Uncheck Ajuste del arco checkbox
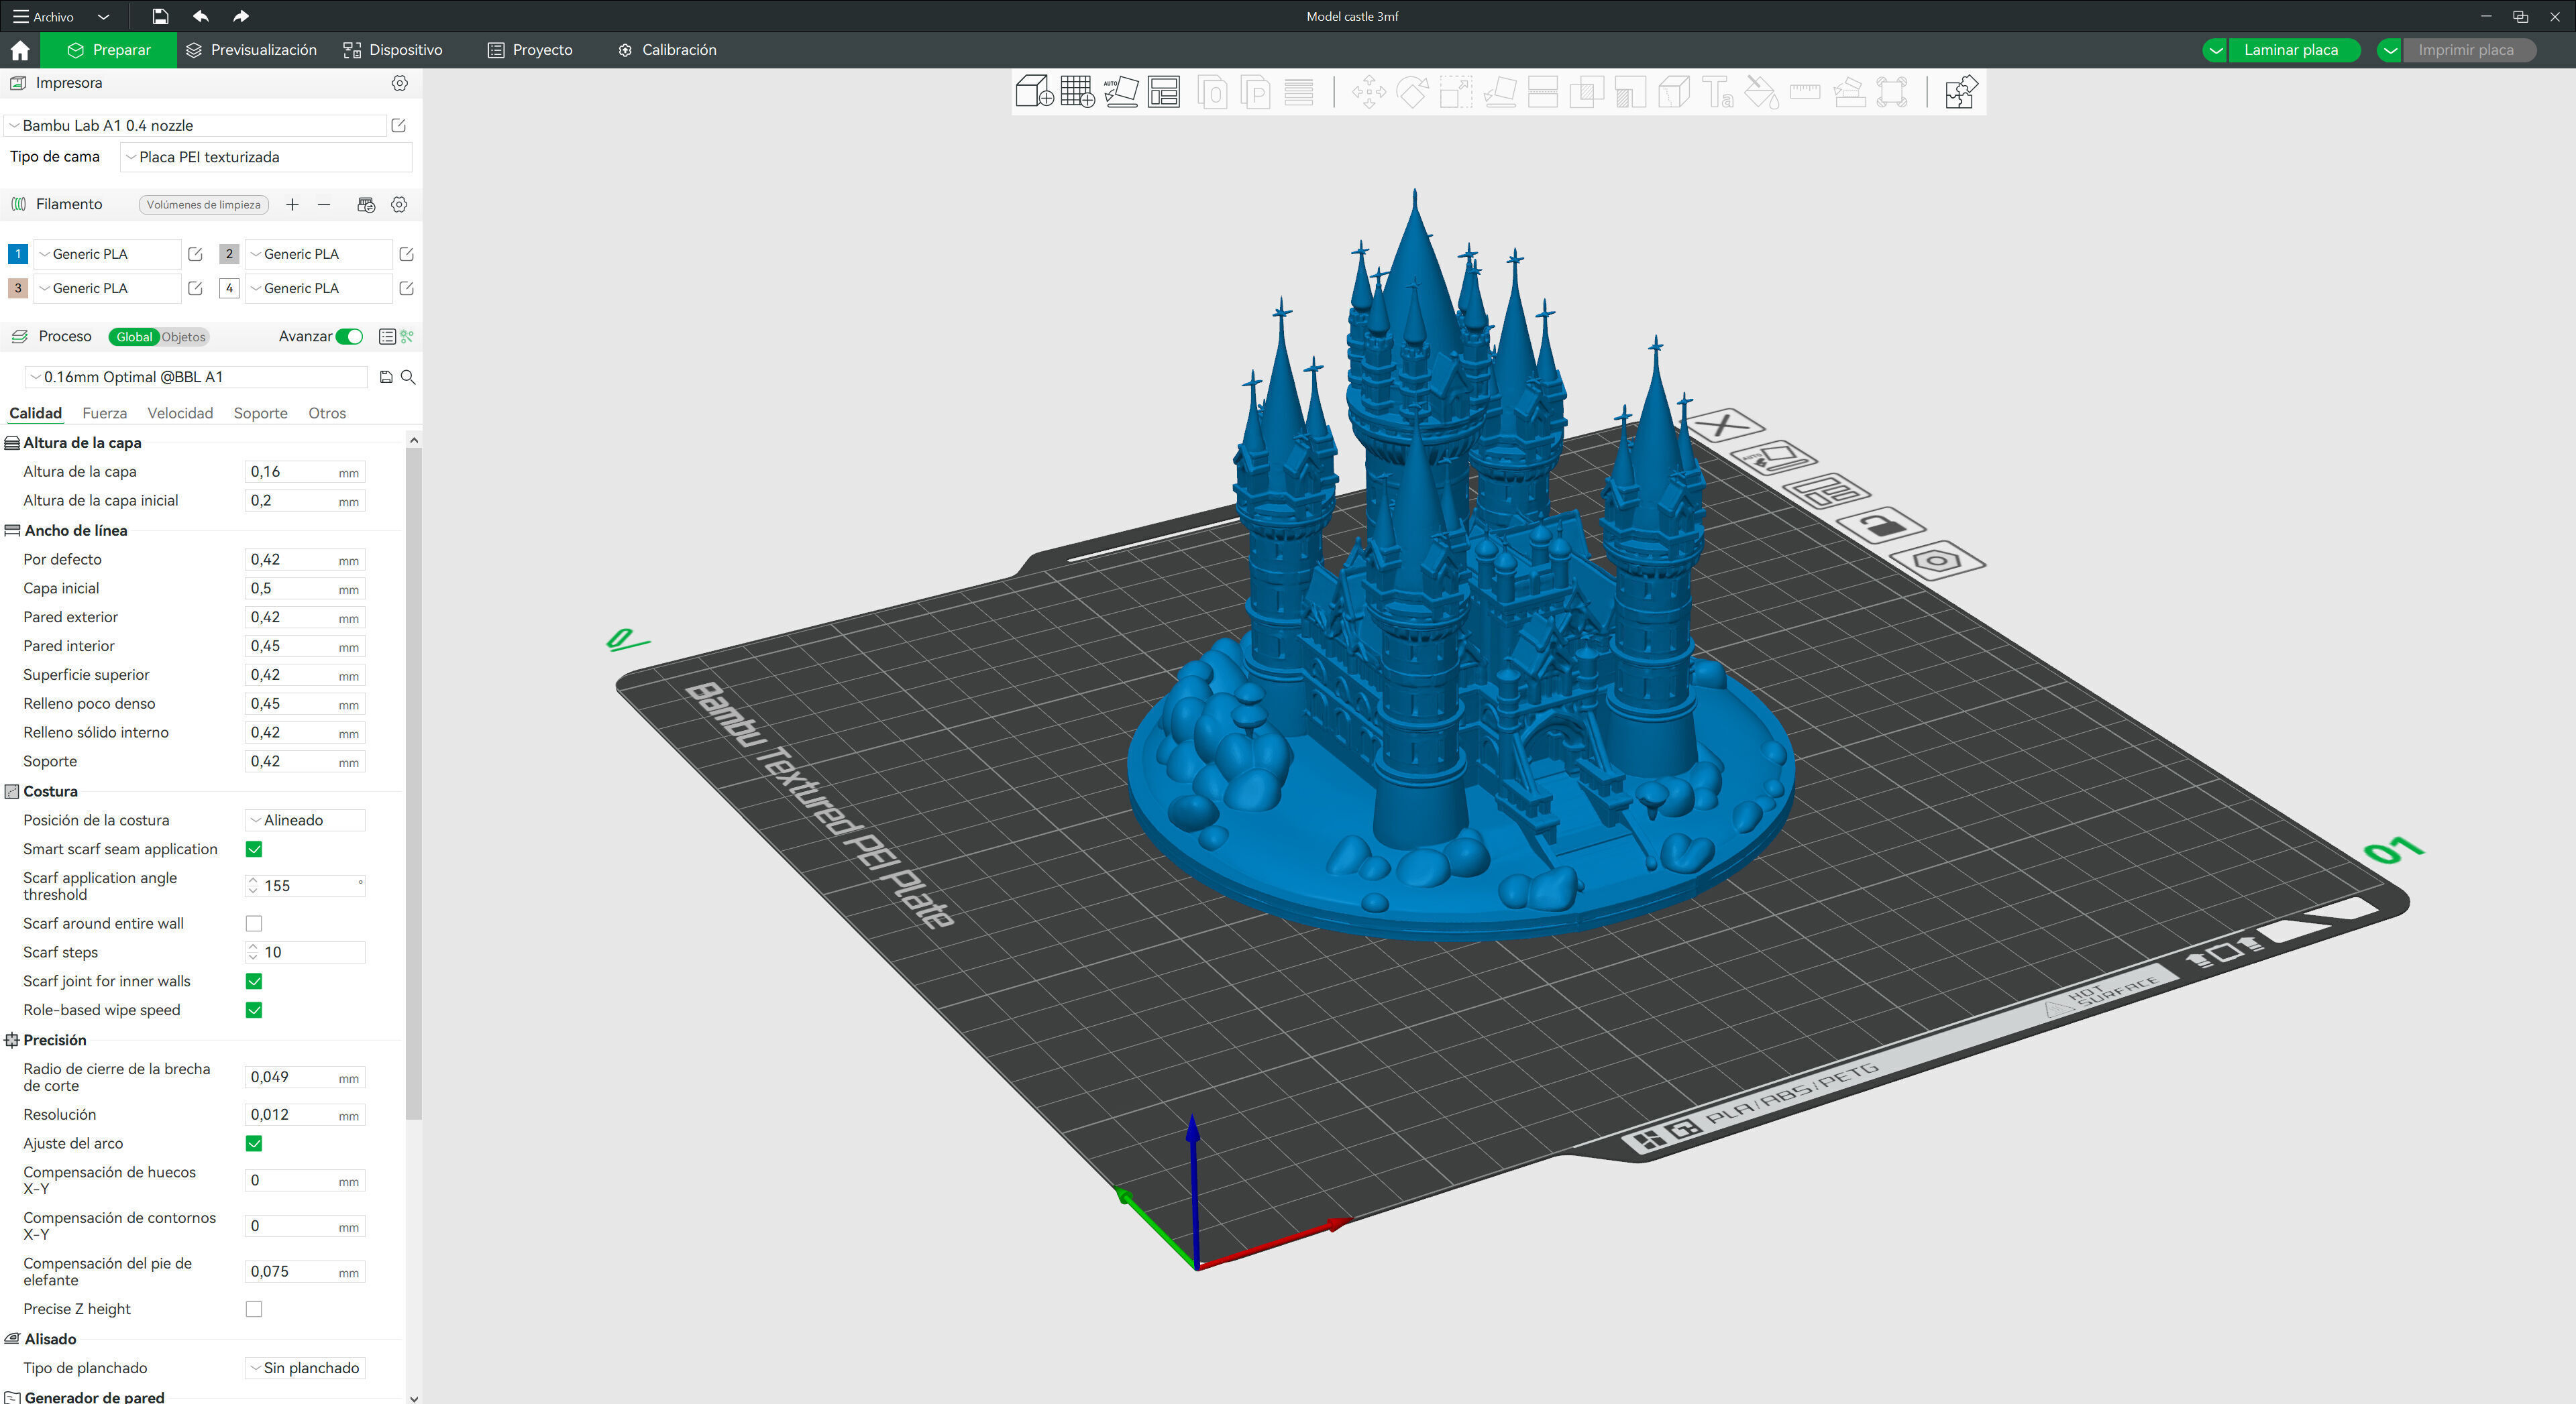Viewport: 2576px width, 1404px height. click(x=254, y=1143)
